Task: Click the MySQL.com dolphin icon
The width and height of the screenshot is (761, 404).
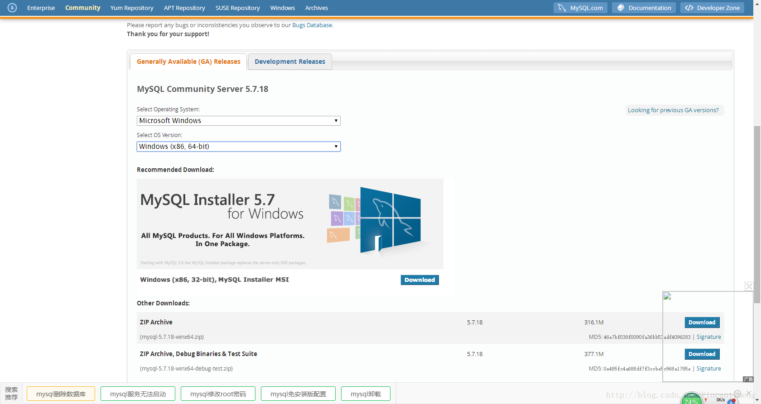Action: (562, 8)
